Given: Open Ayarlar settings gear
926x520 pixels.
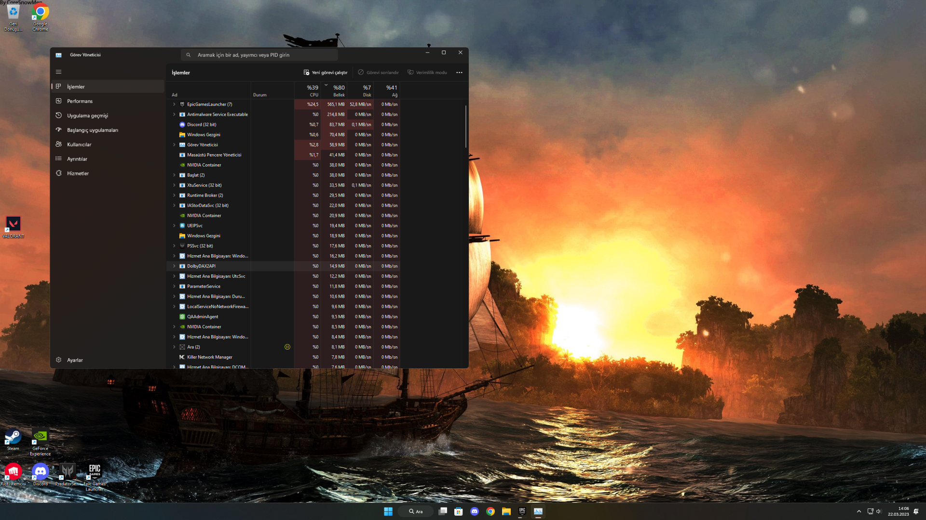Looking at the screenshot, I should pyautogui.click(x=58, y=360).
